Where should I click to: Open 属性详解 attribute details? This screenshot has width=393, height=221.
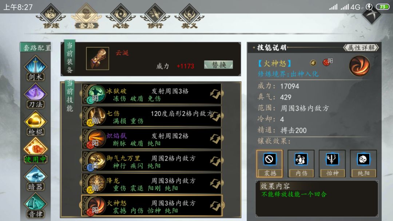pyautogui.click(x=361, y=48)
